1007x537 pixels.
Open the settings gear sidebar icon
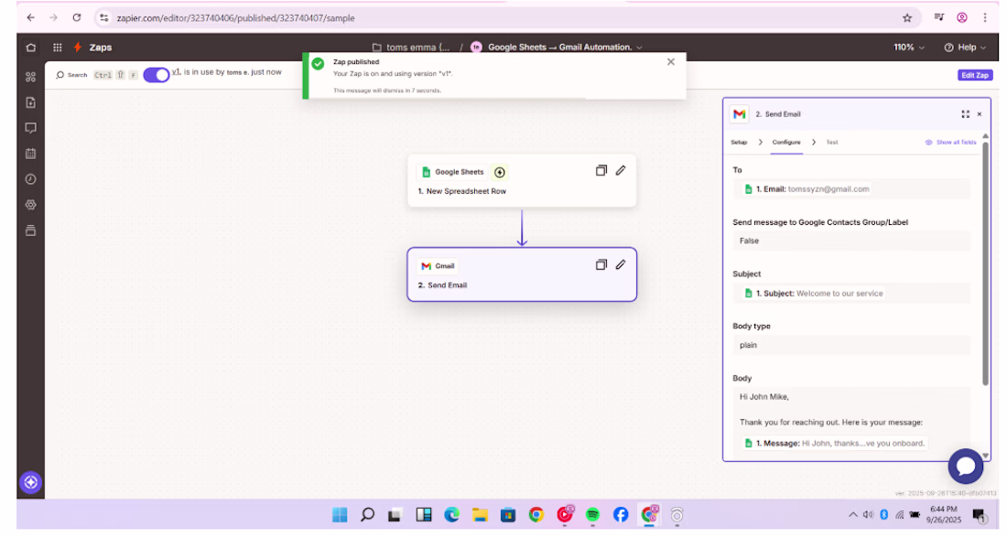pyautogui.click(x=31, y=205)
